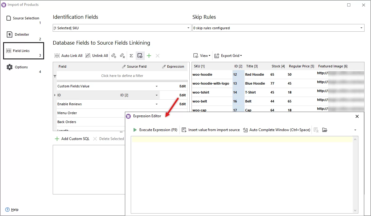Click the sigma expression icon
The height and width of the screenshot is (216, 371).
coord(131,56)
